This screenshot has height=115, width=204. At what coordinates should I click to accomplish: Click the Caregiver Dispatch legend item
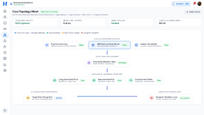pos(90,33)
